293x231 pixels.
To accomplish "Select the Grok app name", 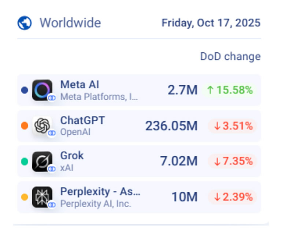I will click(x=72, y=156).
